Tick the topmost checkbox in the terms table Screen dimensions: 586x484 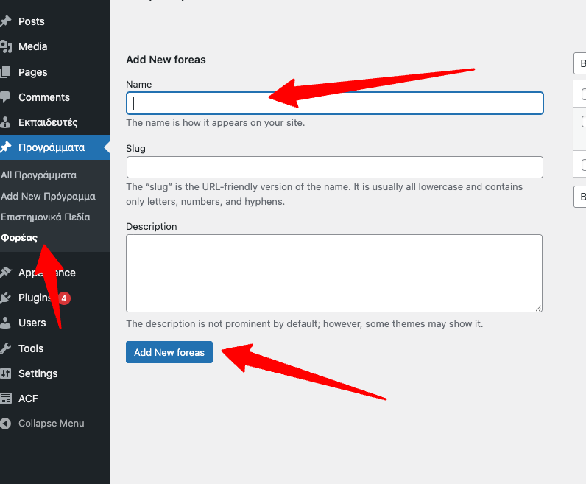[583, 94]
